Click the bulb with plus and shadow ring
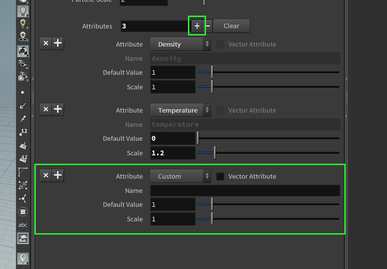 (23, 36)
